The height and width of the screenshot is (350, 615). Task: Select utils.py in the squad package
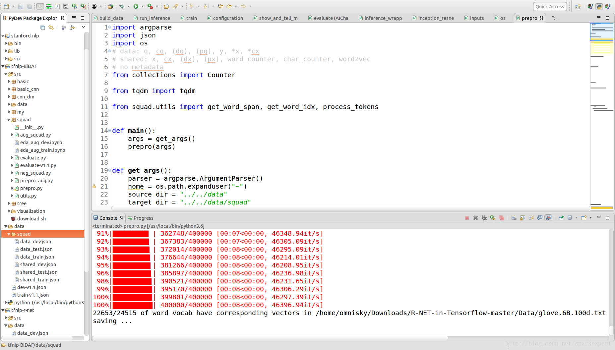click(x=28, y=196)
